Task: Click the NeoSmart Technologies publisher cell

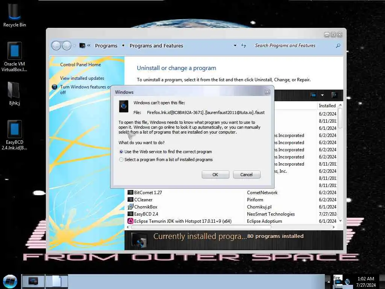Action: click(271, 214)
